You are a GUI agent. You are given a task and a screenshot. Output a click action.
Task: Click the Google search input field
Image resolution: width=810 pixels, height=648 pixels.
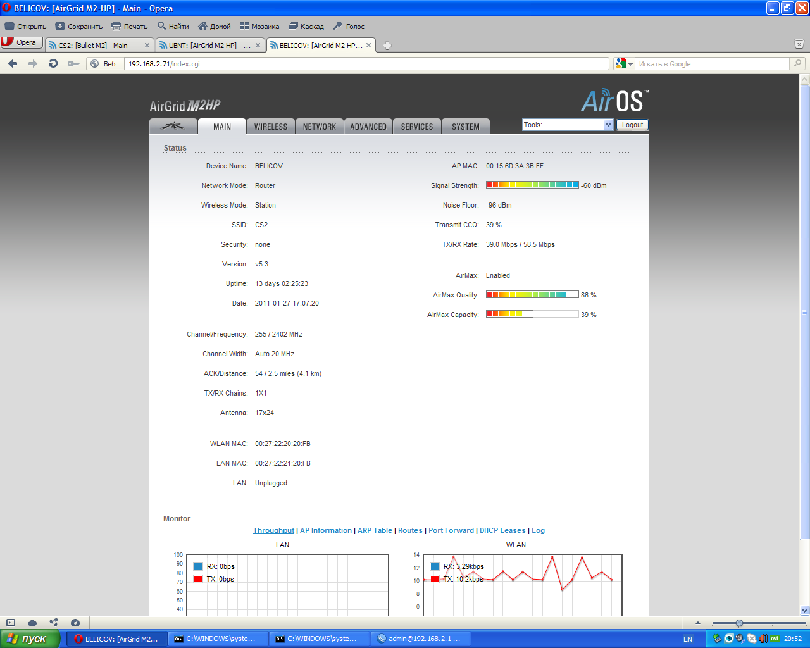point(713,63)
